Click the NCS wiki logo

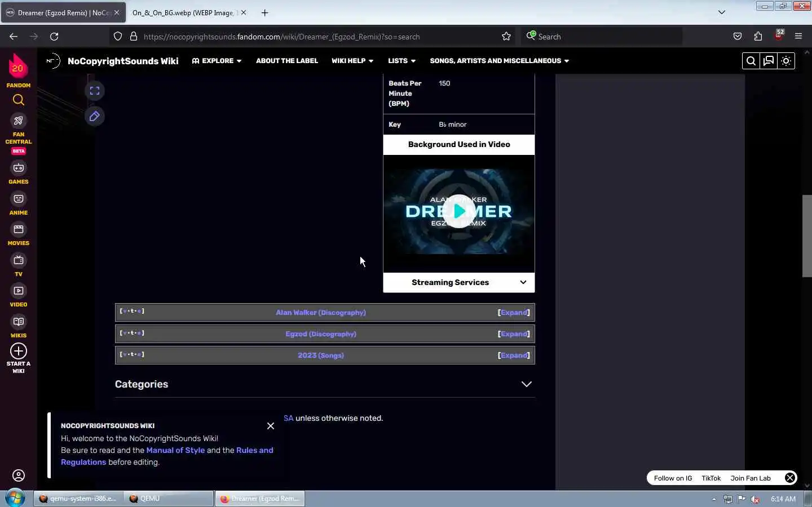53,61
